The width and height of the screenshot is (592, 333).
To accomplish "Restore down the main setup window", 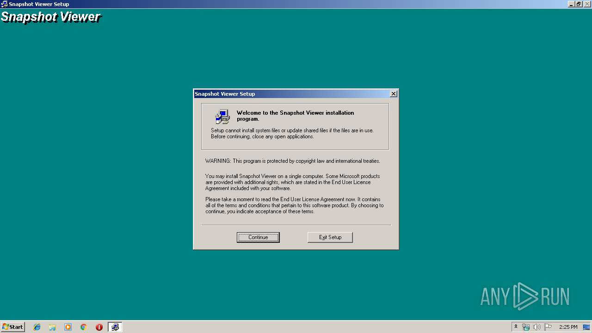I will coord(579,4).
